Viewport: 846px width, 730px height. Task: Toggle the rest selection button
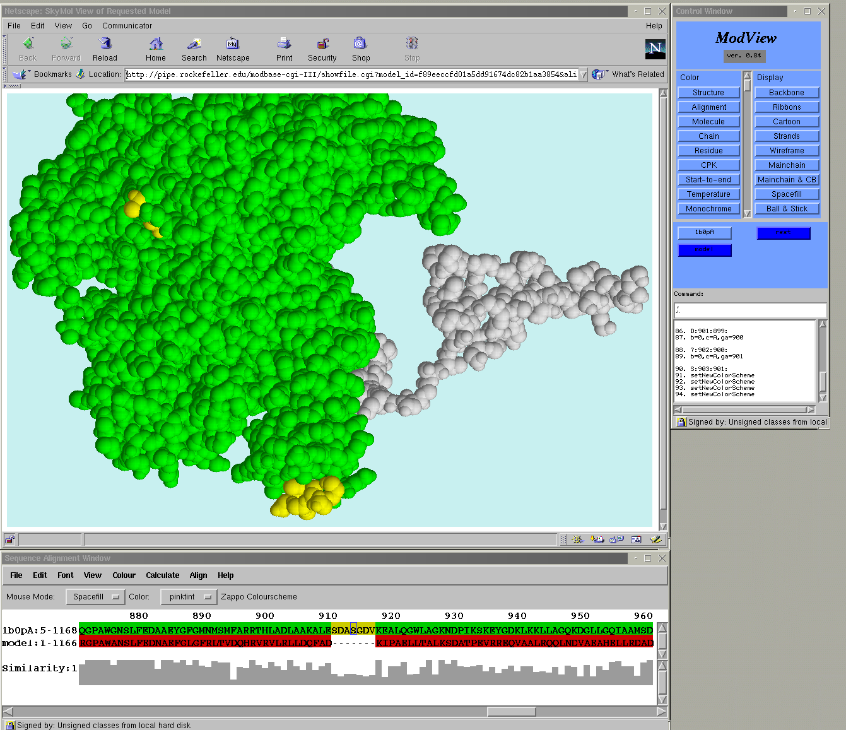[783, 233]
